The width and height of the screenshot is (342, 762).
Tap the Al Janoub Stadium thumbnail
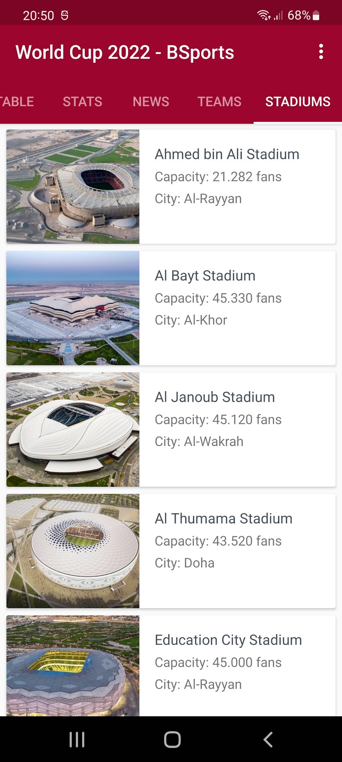(x=73, y=429)
